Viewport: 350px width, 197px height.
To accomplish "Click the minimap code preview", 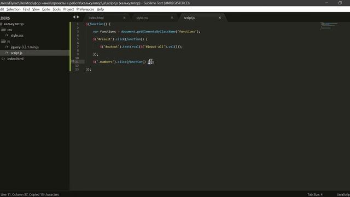I will coord(329,25).
